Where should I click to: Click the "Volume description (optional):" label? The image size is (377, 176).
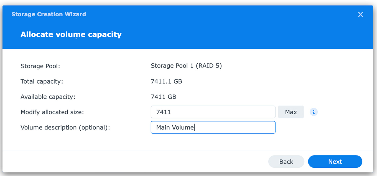(x=65, y=128)
